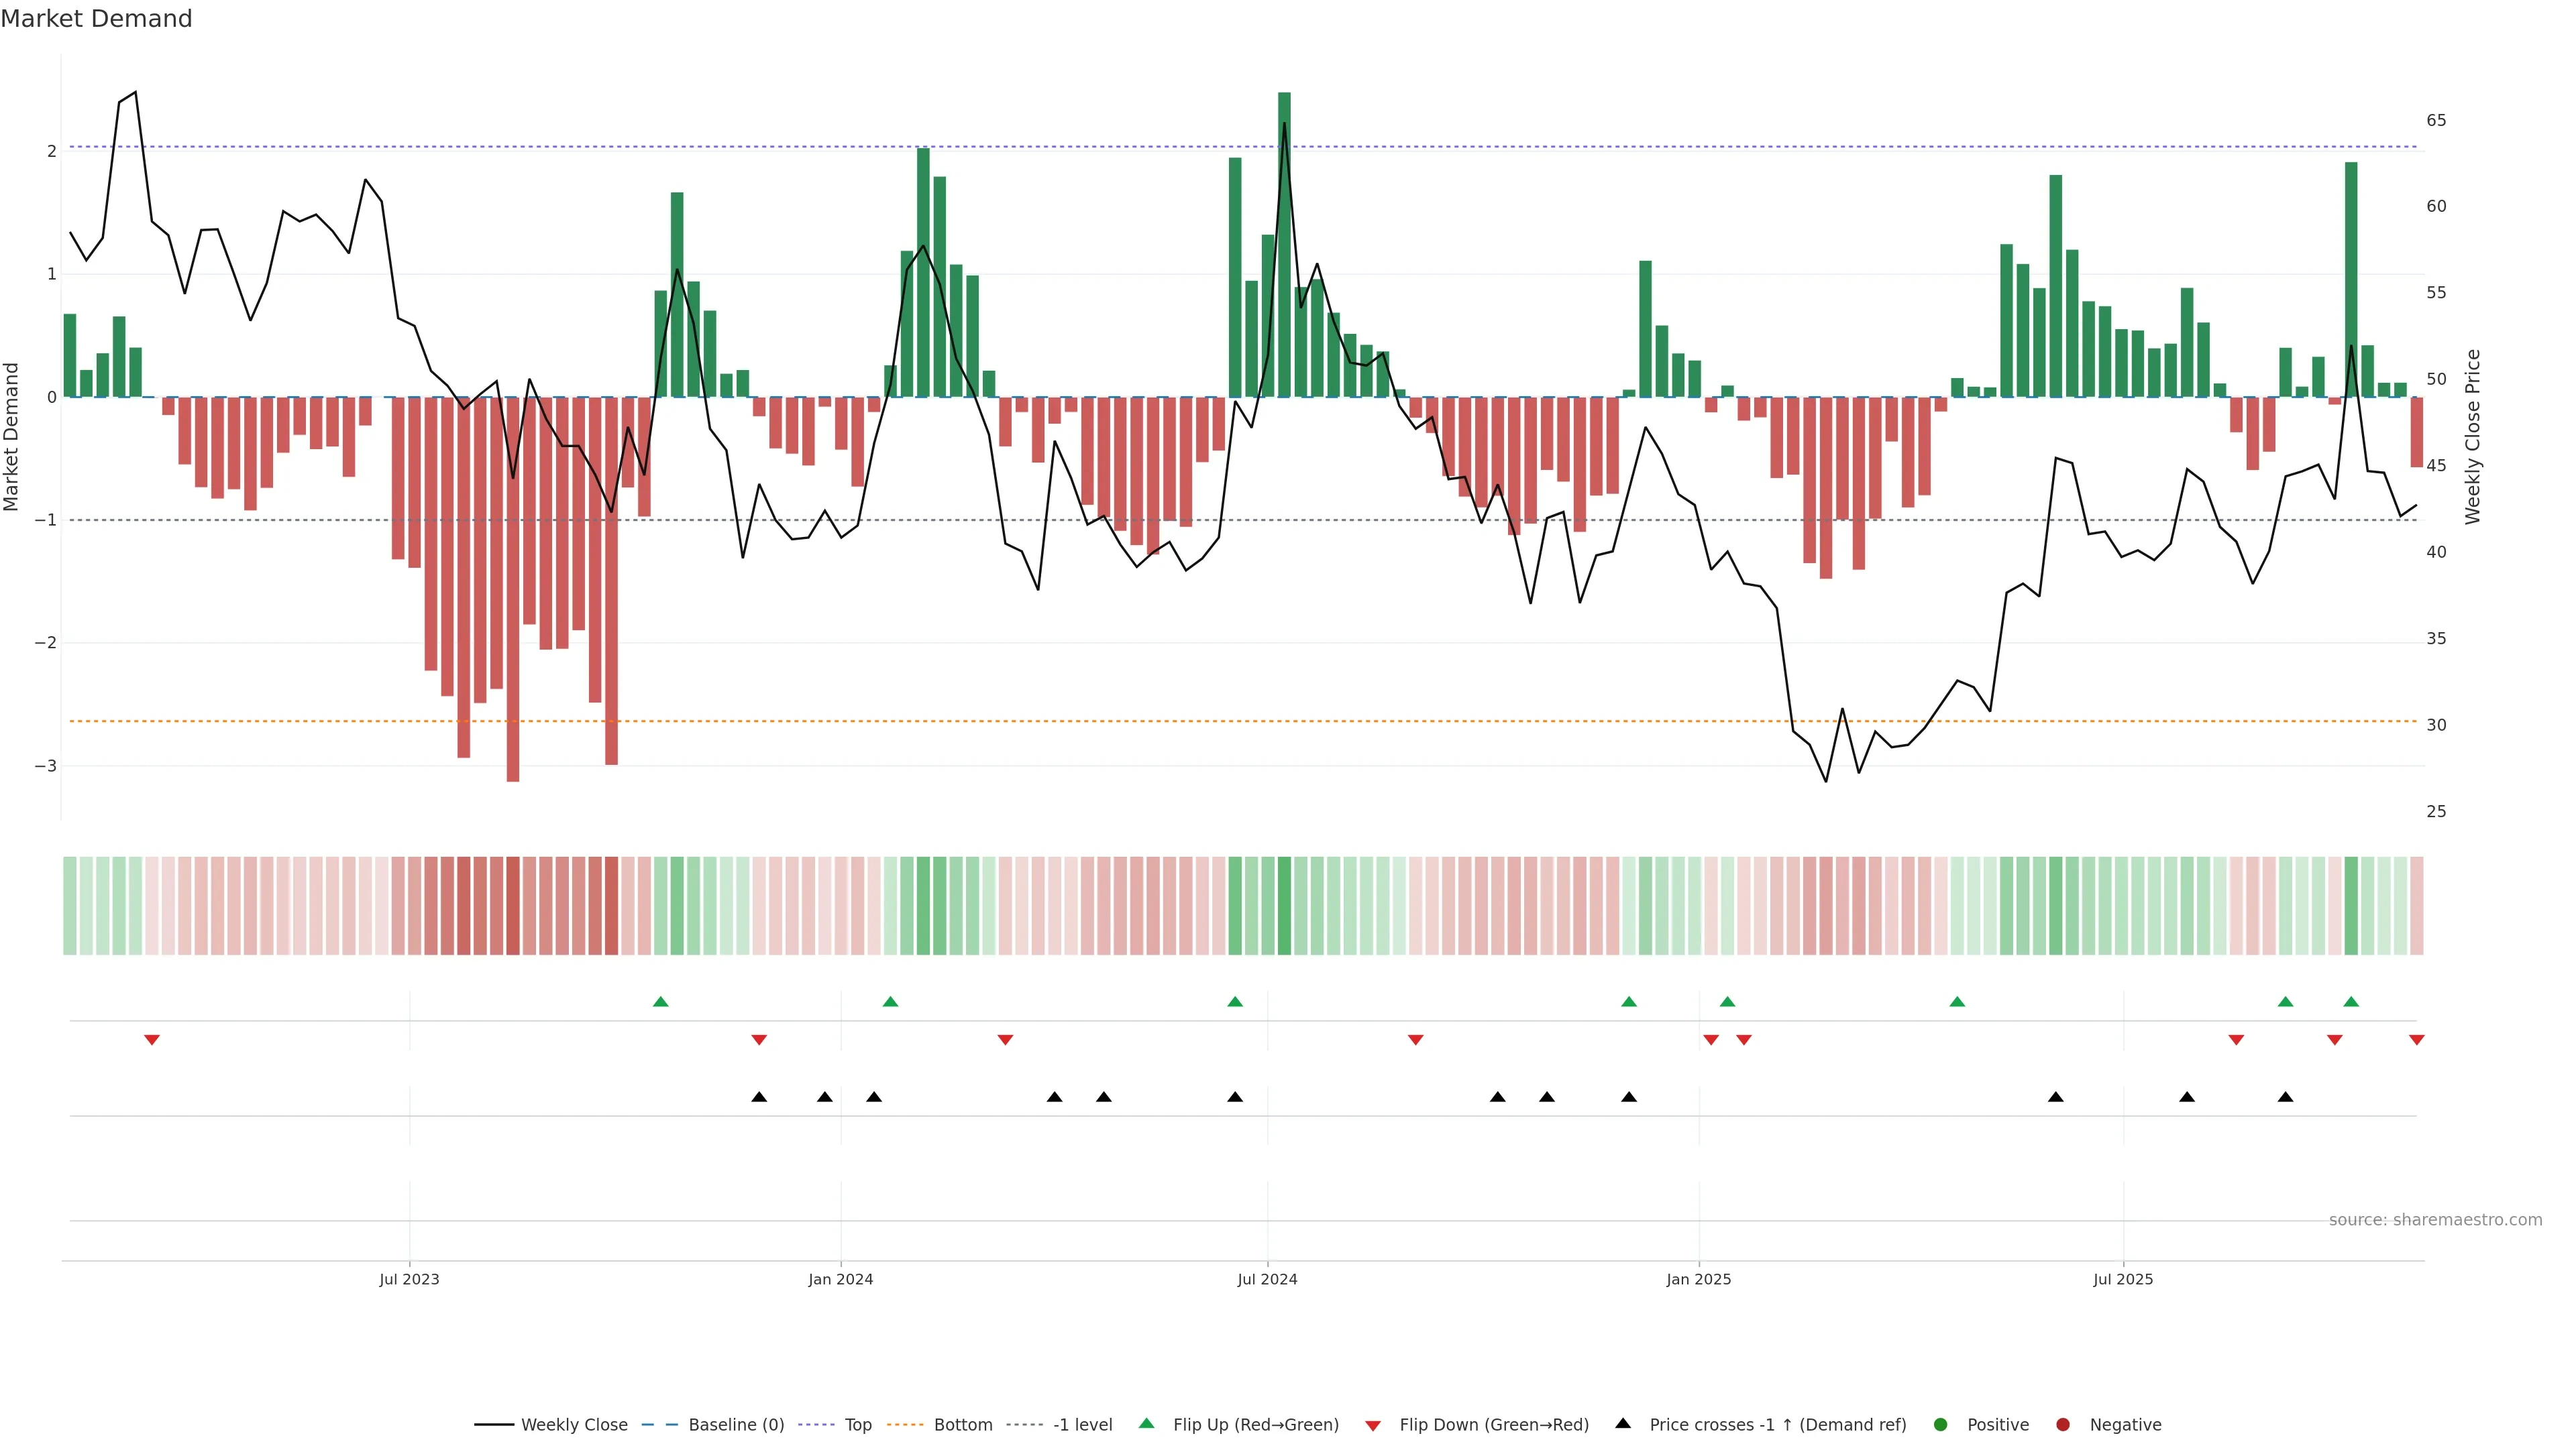Click the leftmost red flip-down marker

pos(152,1040)
